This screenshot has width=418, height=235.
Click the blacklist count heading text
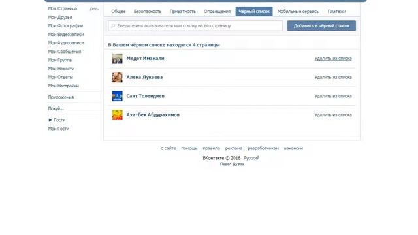point(164,45)
